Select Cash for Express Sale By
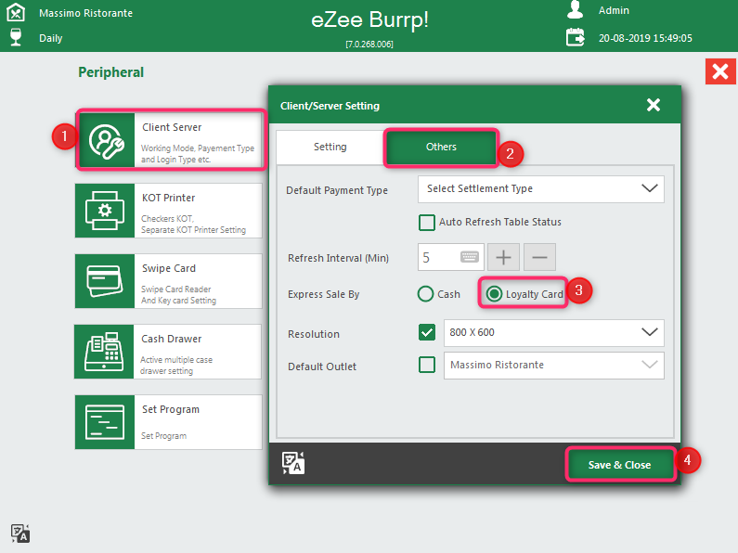Image resolution: width=738 pixels, height=553 pixels. tap(425, 294)
